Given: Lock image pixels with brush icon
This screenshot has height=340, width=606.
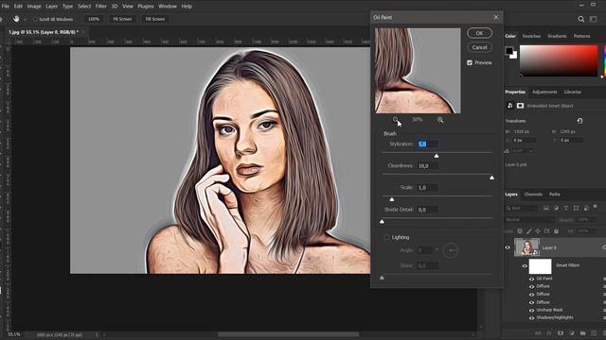Looking at the screenshot, I should pos(529,230).
